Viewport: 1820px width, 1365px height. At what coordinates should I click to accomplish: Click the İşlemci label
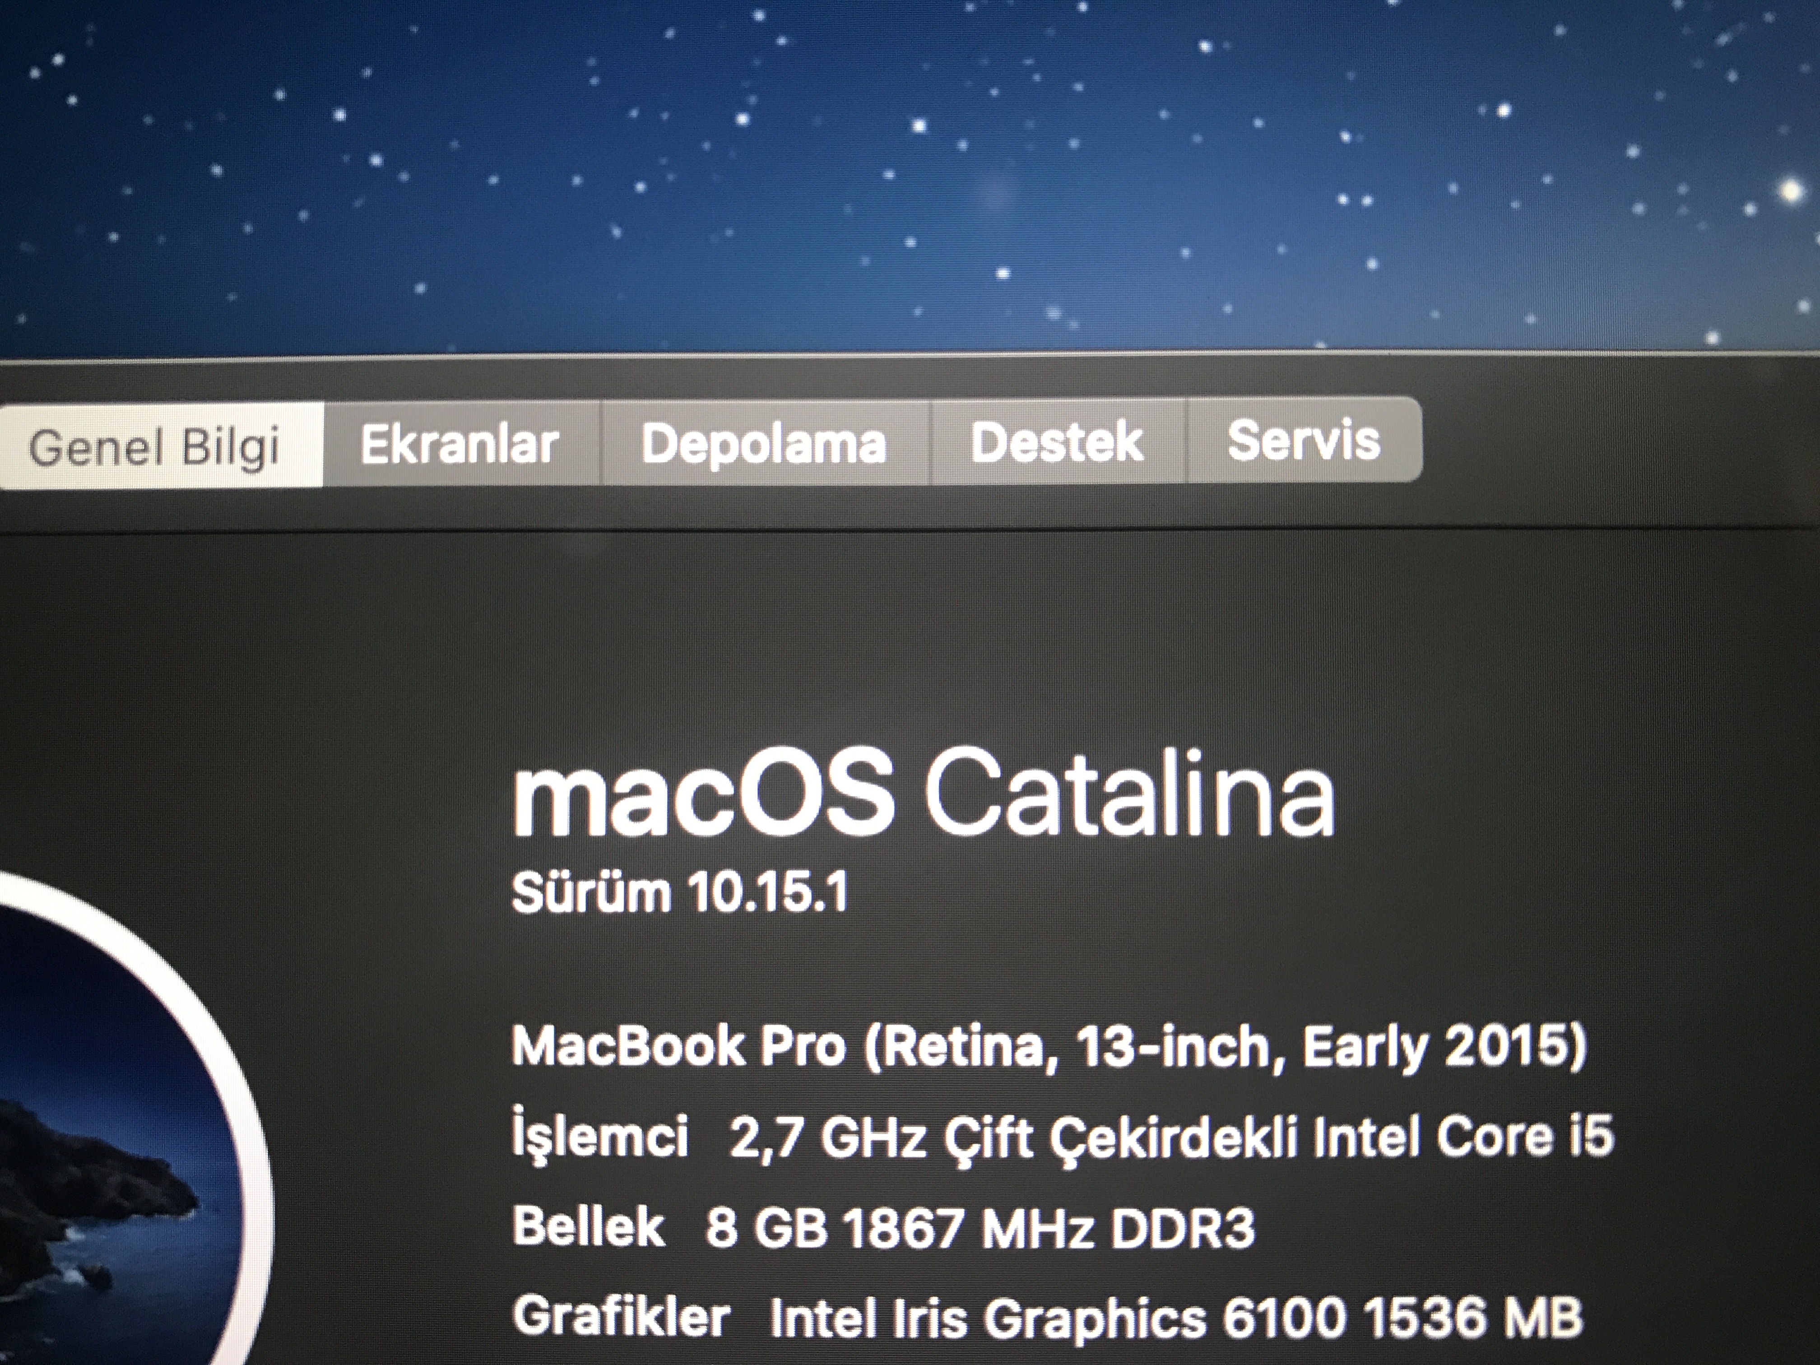tap(601, 1137)
